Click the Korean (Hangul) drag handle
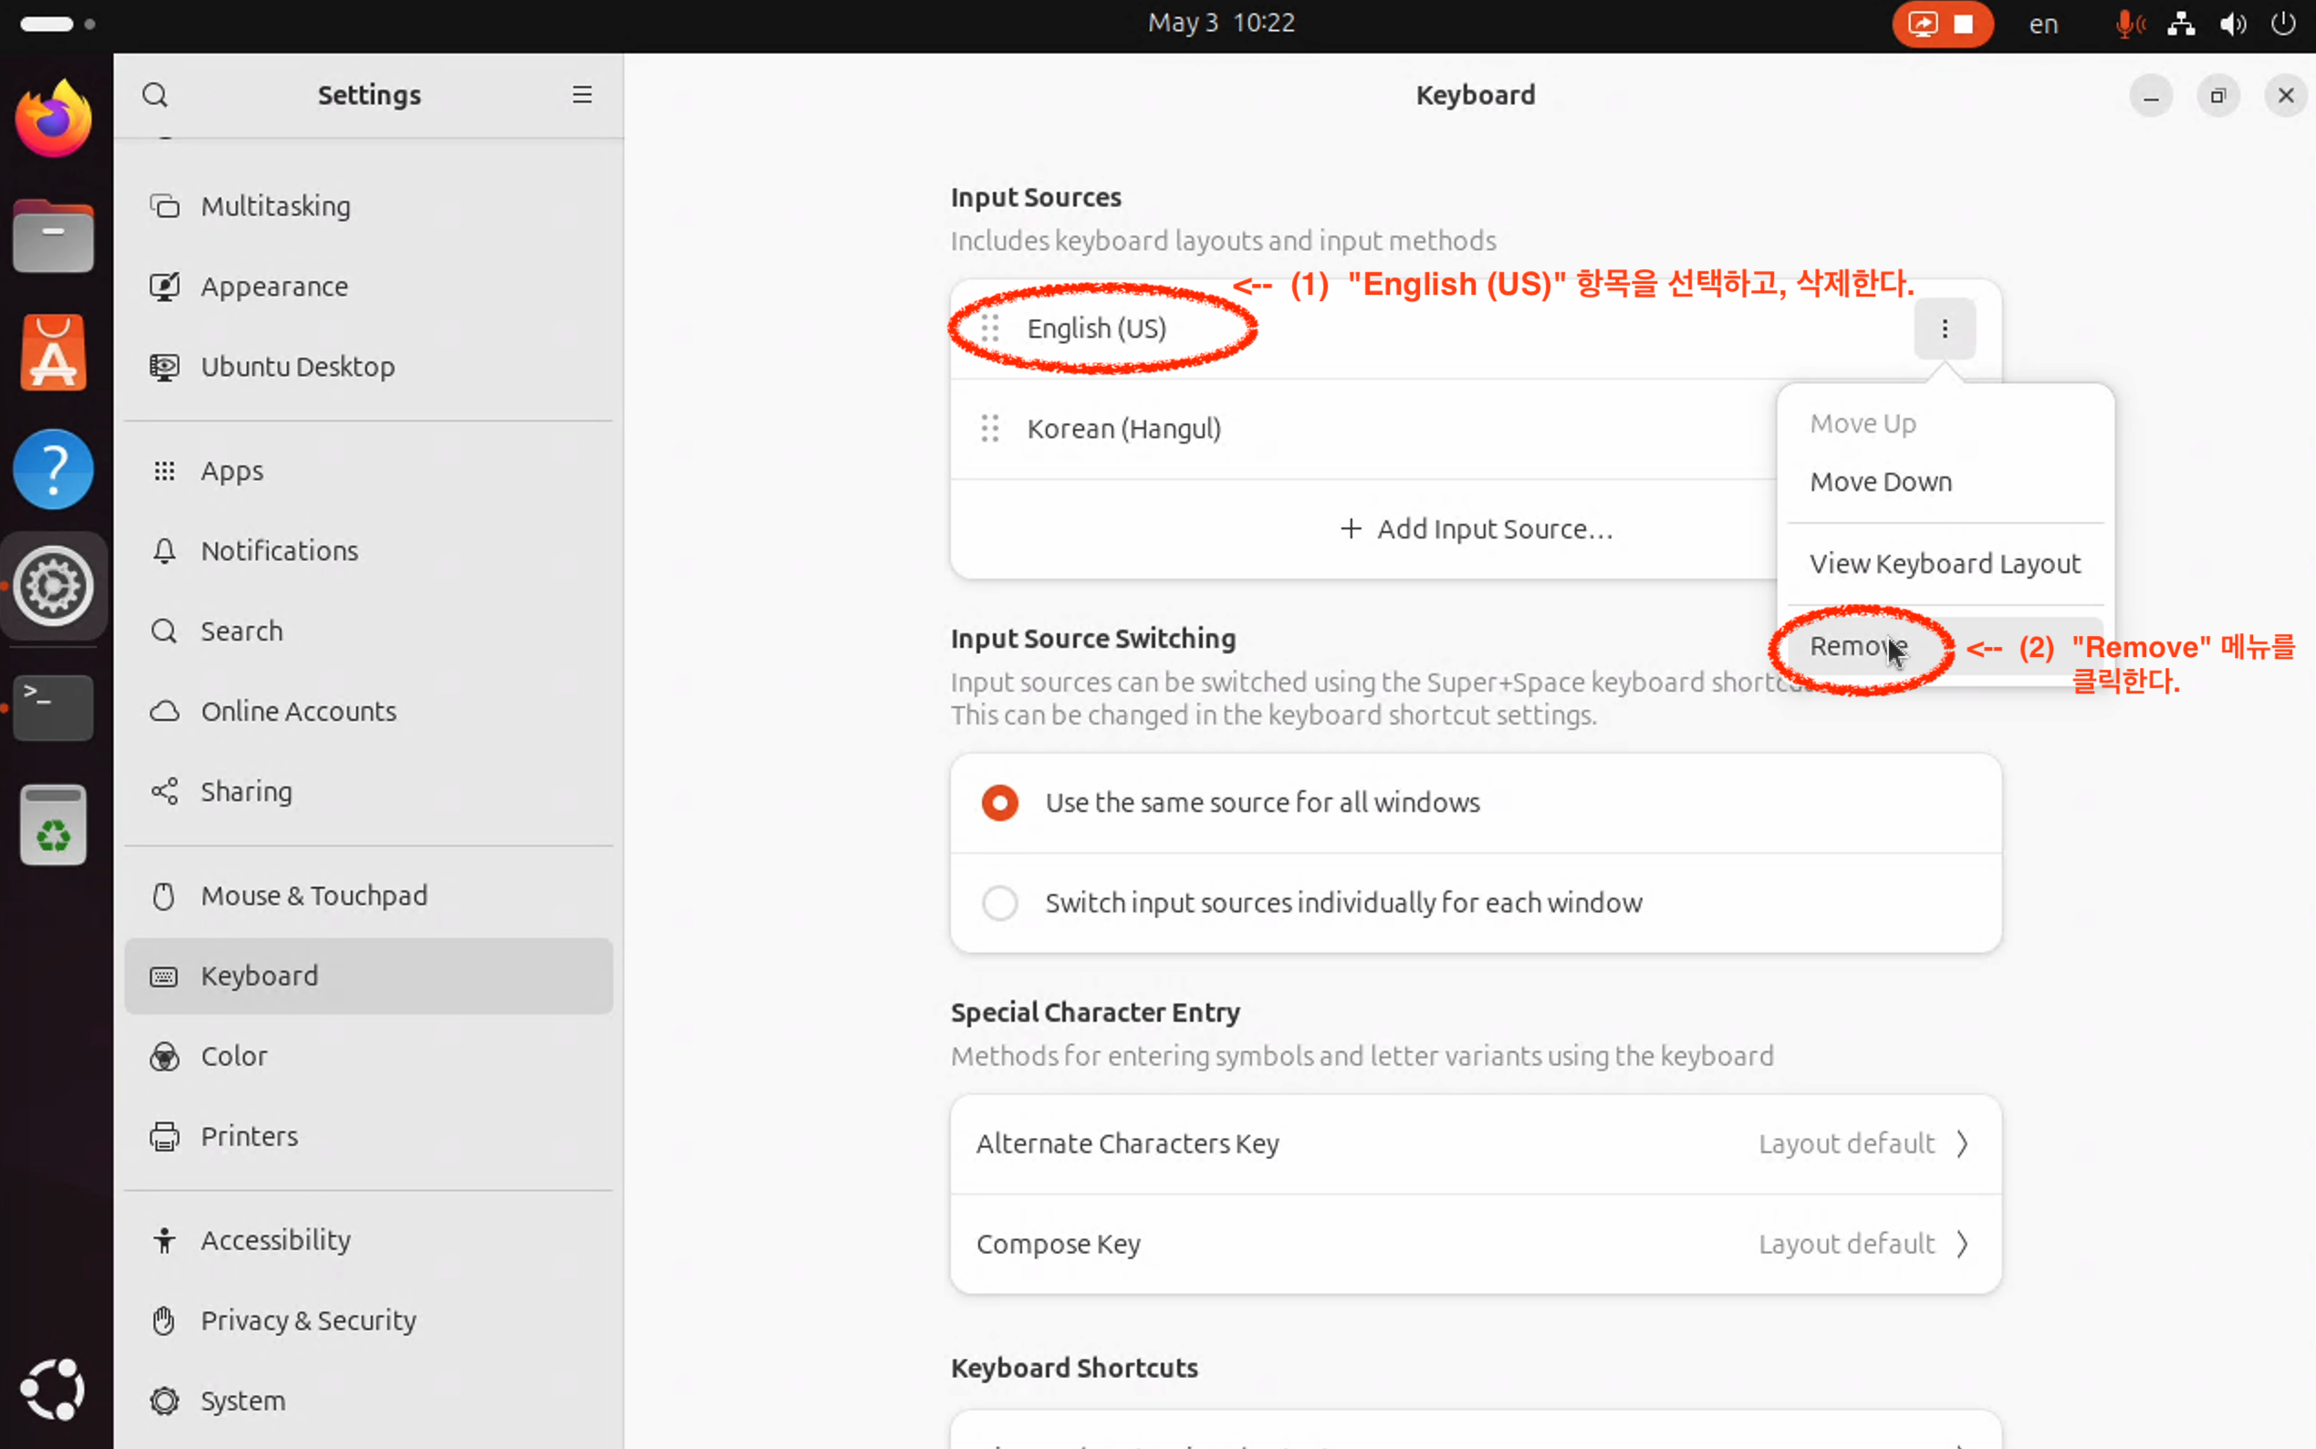This screenshot has width=2316, height=1449. coord(990,428)
